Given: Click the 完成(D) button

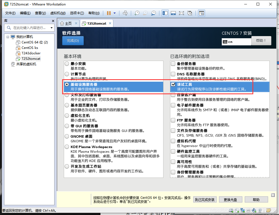Looking at the screenshot, I should click(73, 41).
